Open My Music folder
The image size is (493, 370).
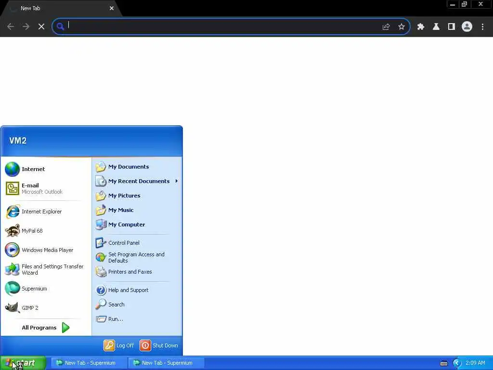coord(137,210)
